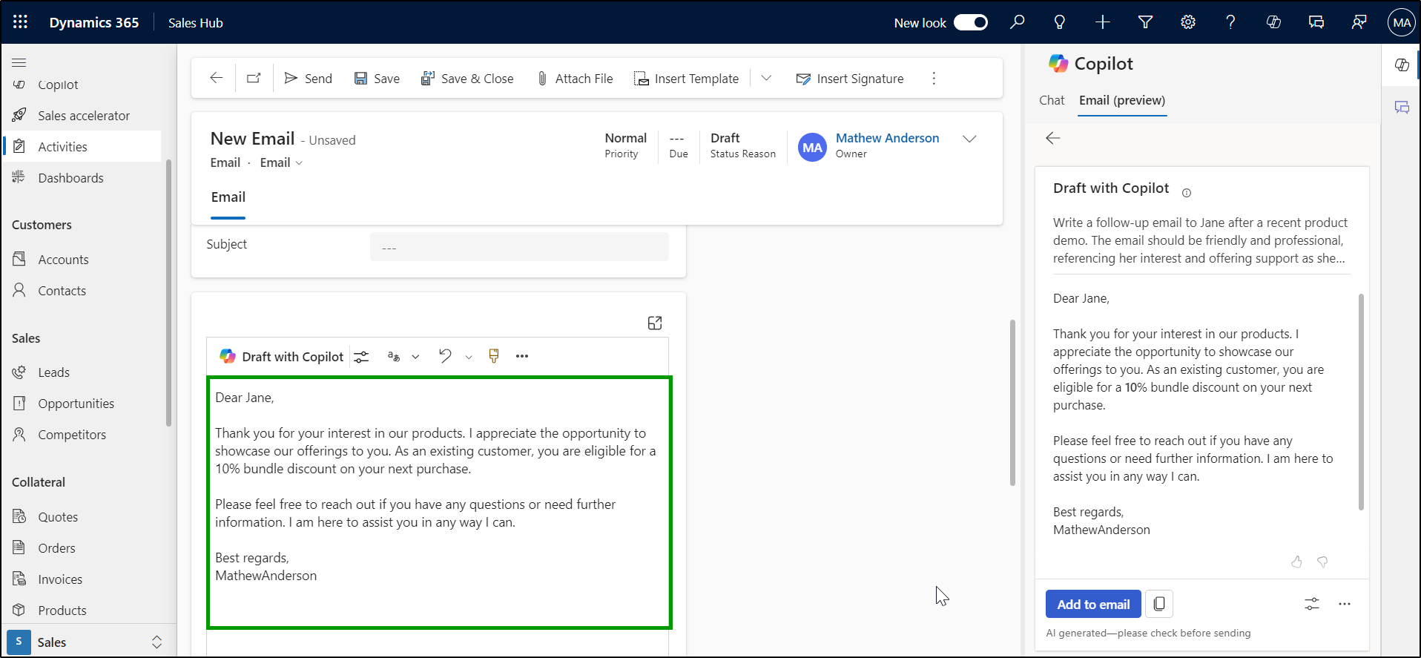Open the advanced find filter icon

tap(1146, 22)
